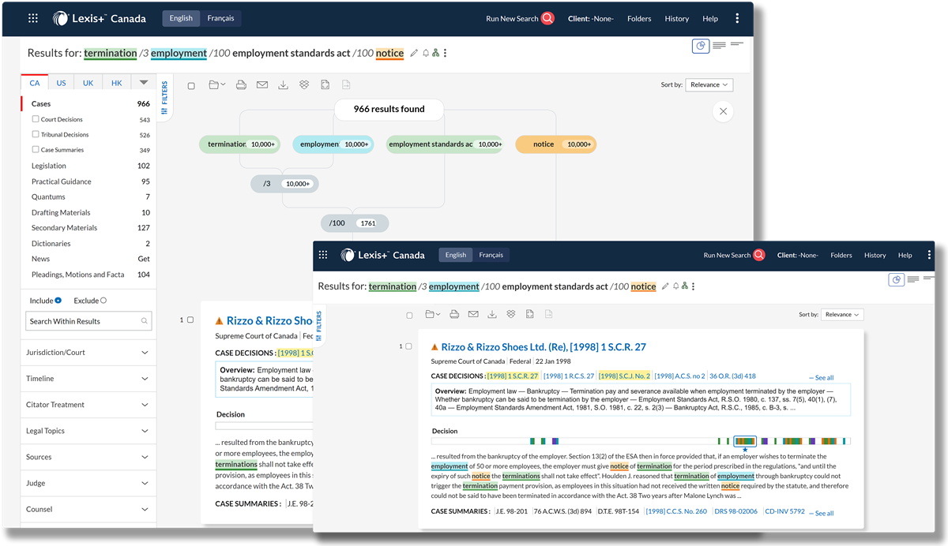Tick the Tribunal Decisions checkbox

coord(36,134)
